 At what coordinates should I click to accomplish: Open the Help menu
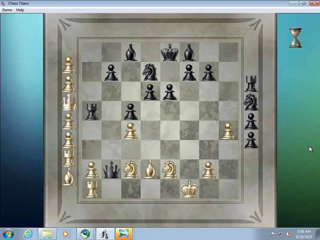pyautogui.click(x=20, y=10)
